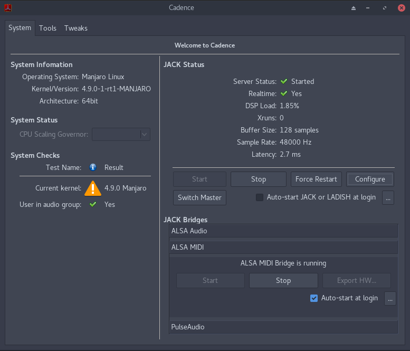Open options button beside JACK auto-start checkbox
Screen dimensions: 410x351
click(388, 197)
